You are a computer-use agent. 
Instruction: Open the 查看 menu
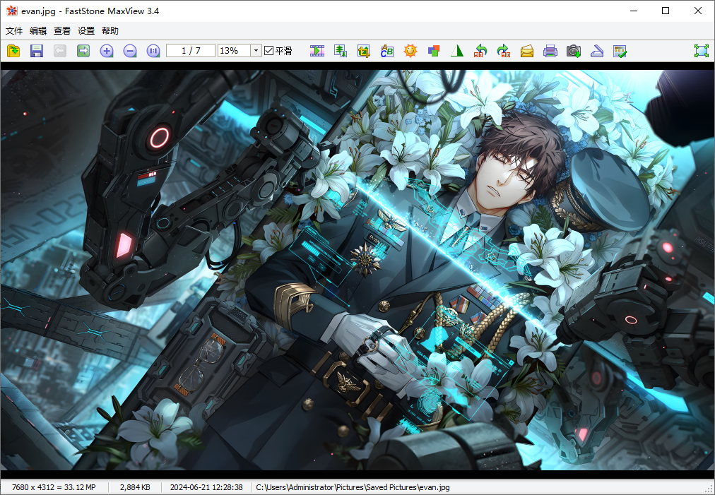click(x=62, y=31)
